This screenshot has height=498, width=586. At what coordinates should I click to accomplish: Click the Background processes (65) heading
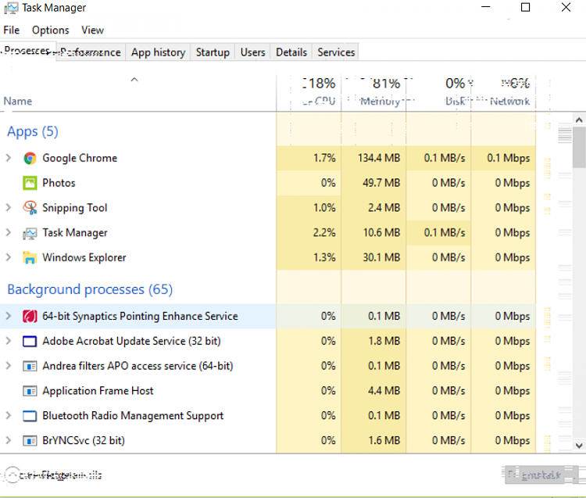[x=90, y=290]
